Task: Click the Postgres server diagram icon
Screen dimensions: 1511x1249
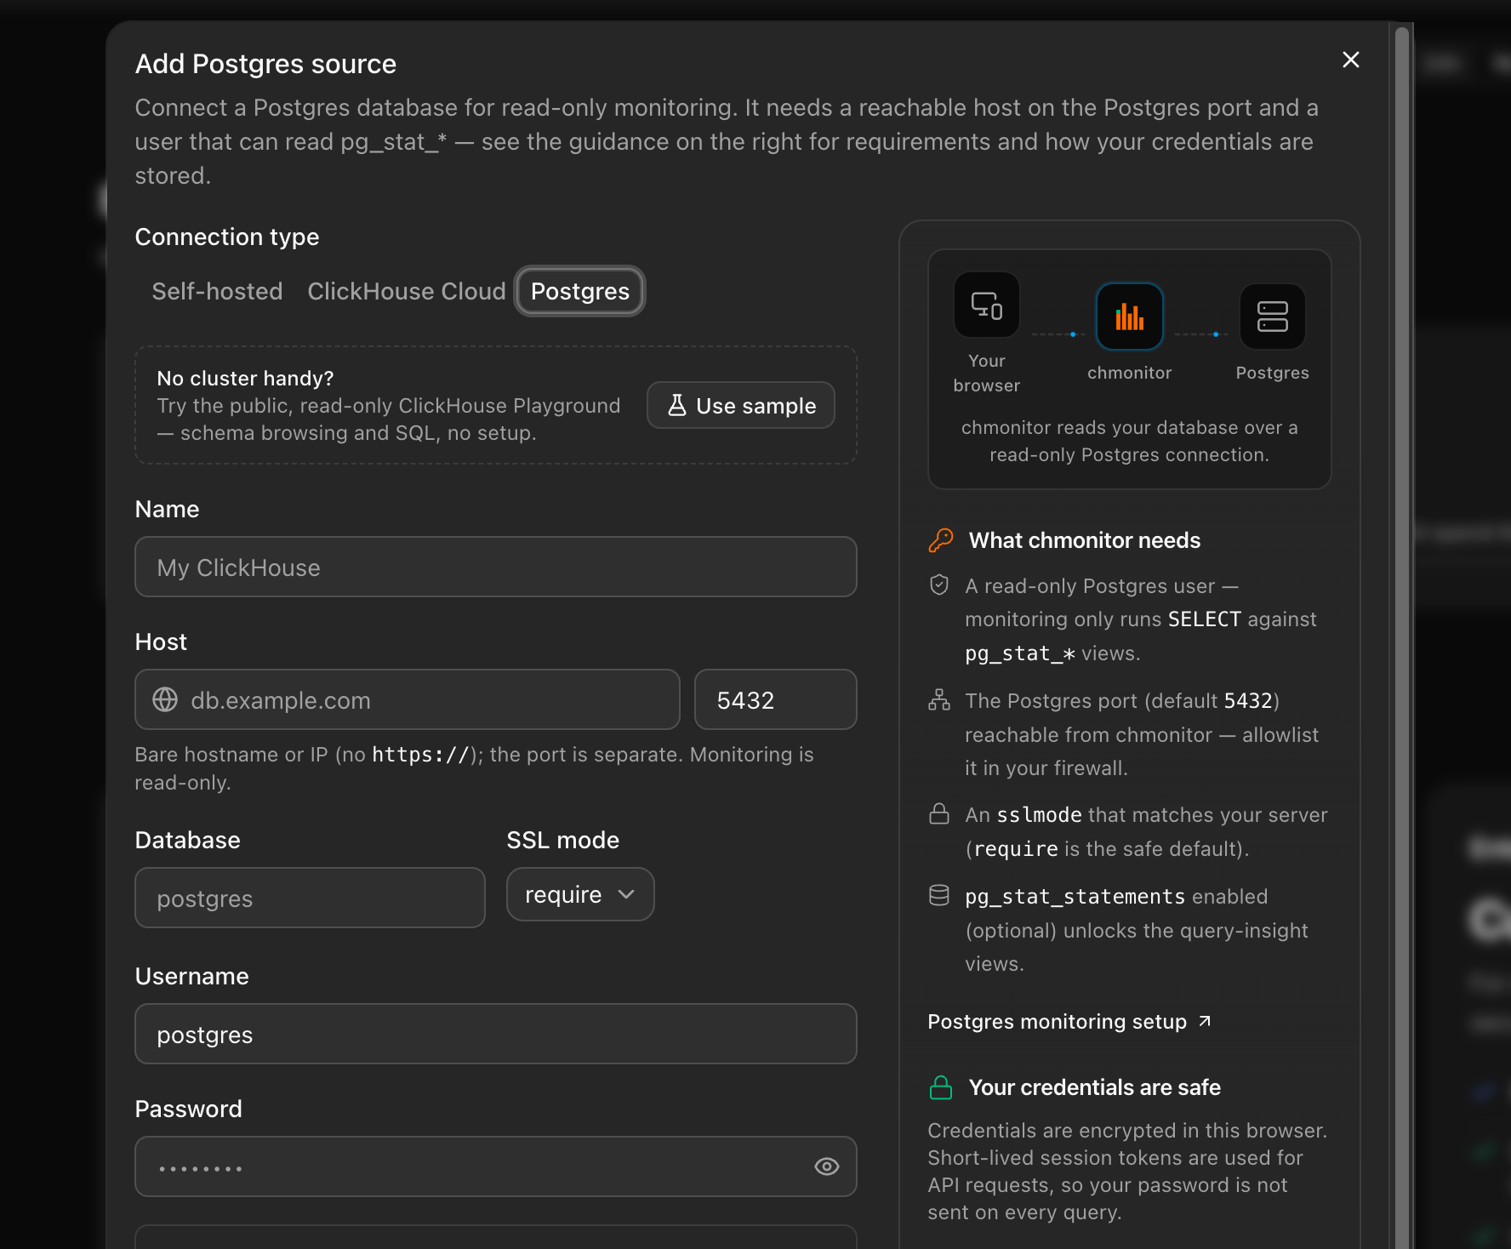Action: click(x=1273, y=317)
